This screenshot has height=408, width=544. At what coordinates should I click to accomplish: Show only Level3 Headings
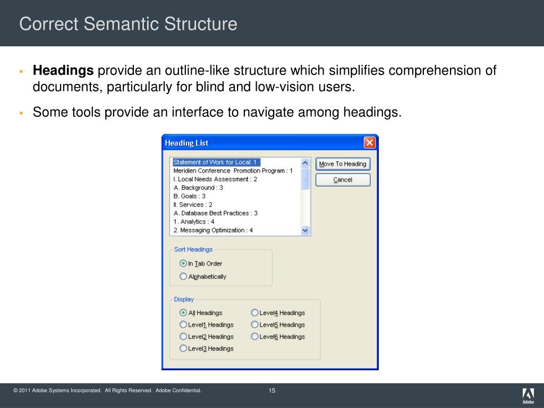point(183,348)
